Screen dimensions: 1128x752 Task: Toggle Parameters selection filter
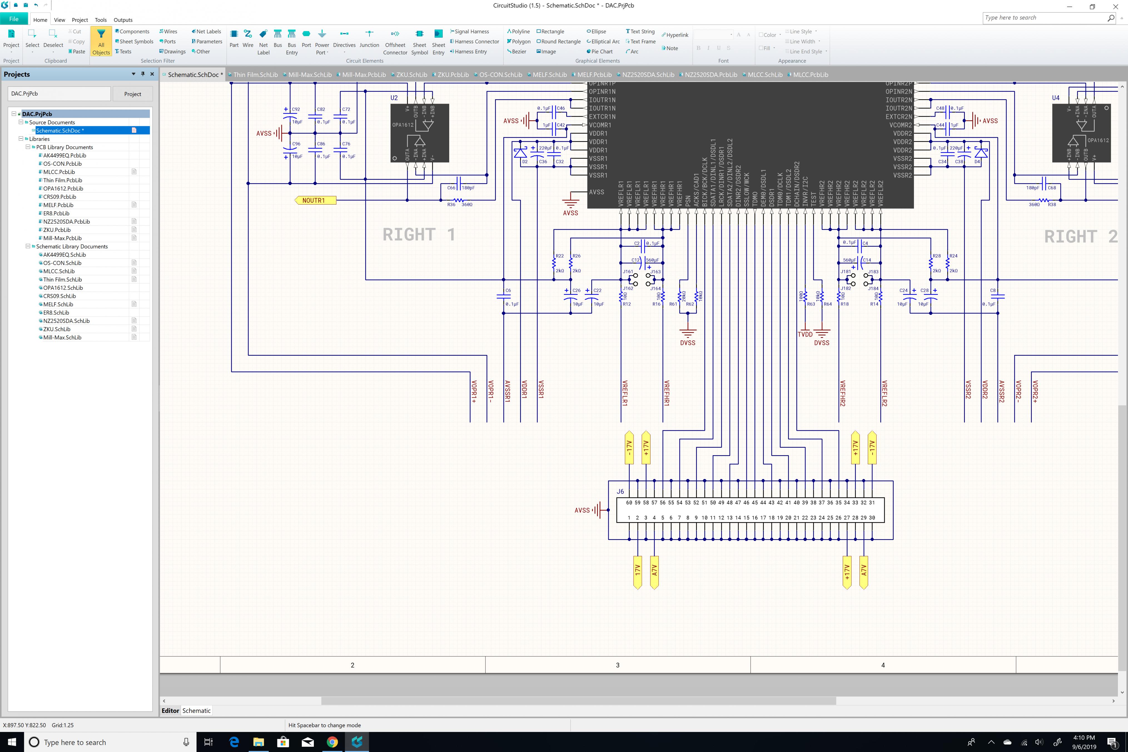click(207, 42)
